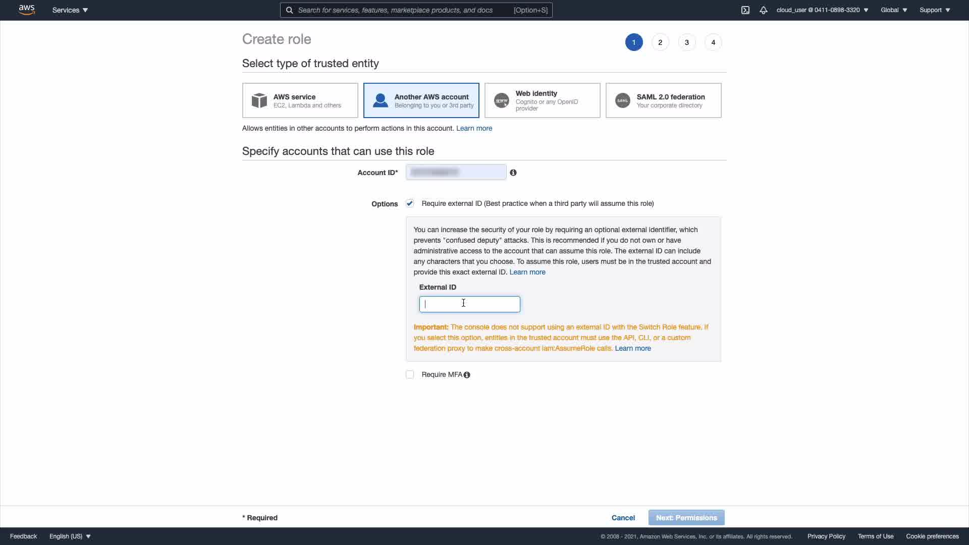Open the notifications bell icon
This screenshot has width=969, height=545.
point(764,10)
